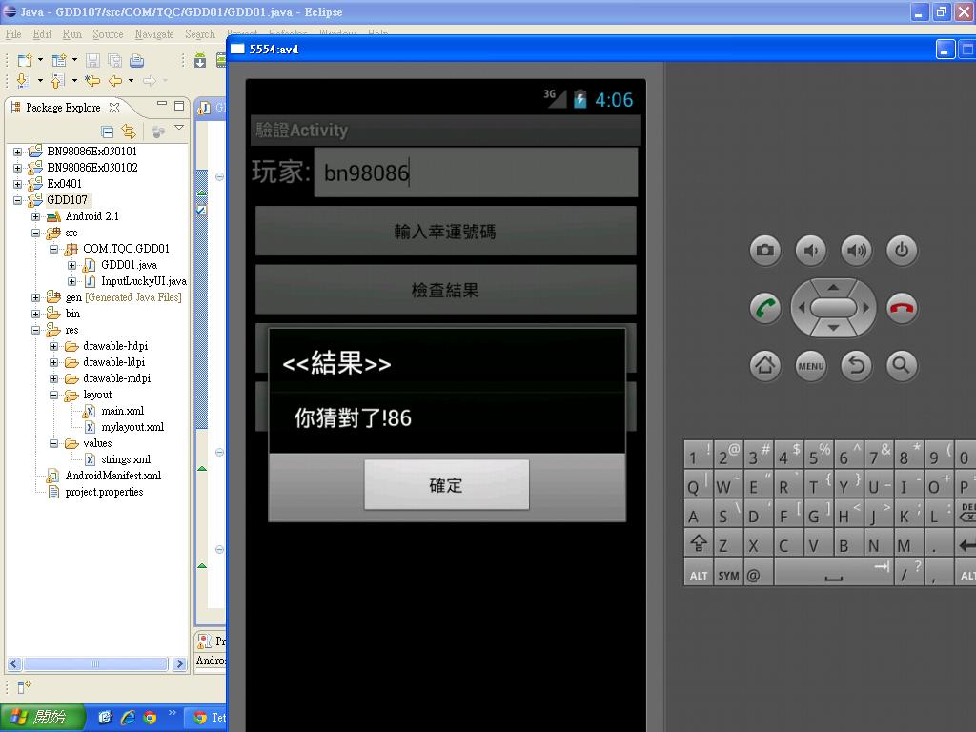The height and width of the screenshot is (732, 976).
Task: Click the 玩家 text input field
Action: click(x=475, y=173)
